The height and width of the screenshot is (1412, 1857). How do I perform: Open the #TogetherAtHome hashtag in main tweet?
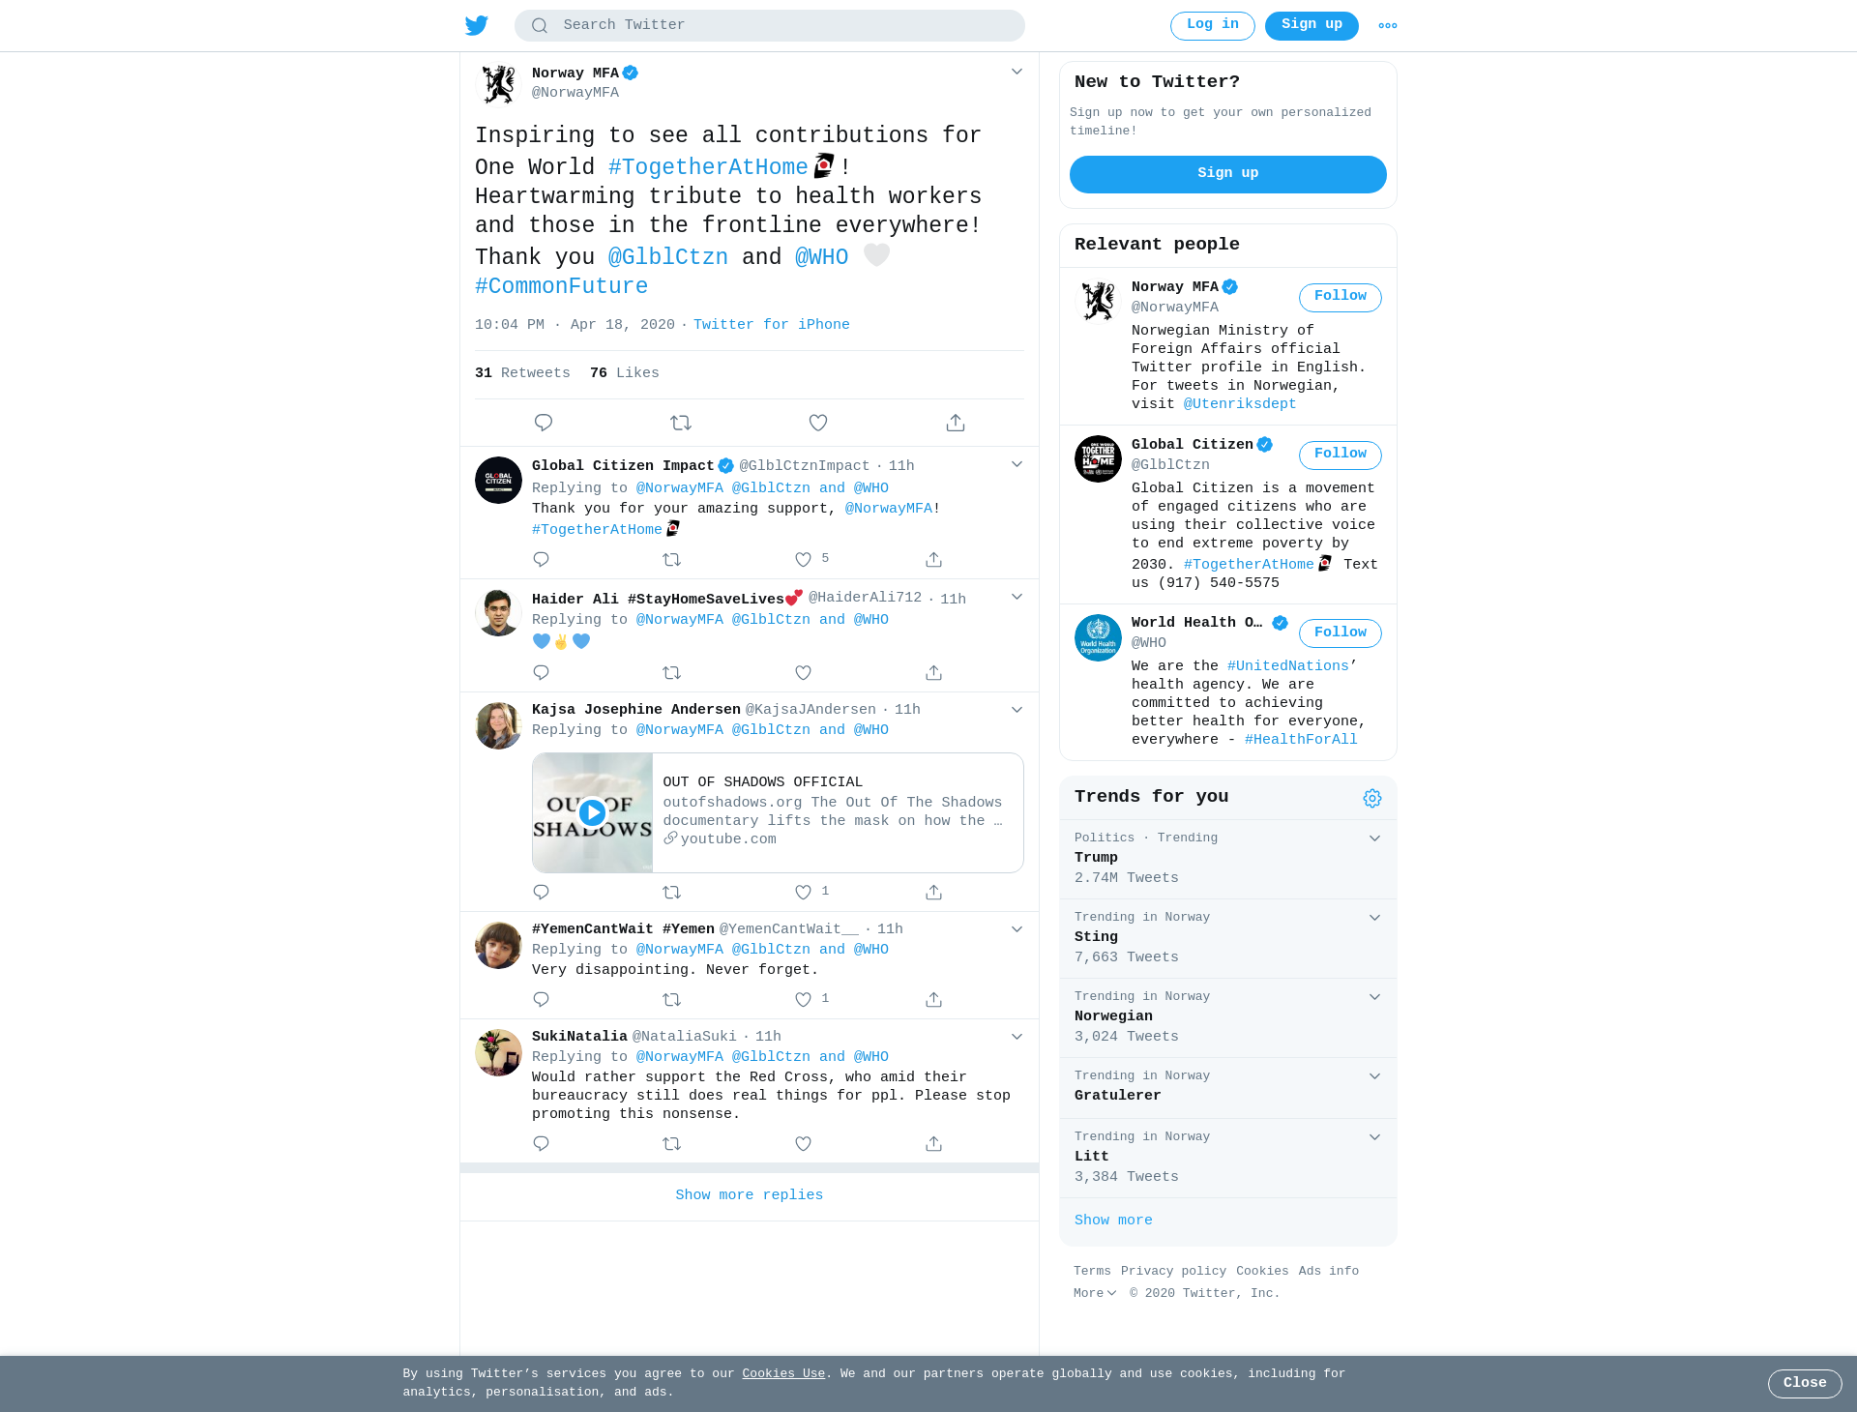tap(708, 167)
